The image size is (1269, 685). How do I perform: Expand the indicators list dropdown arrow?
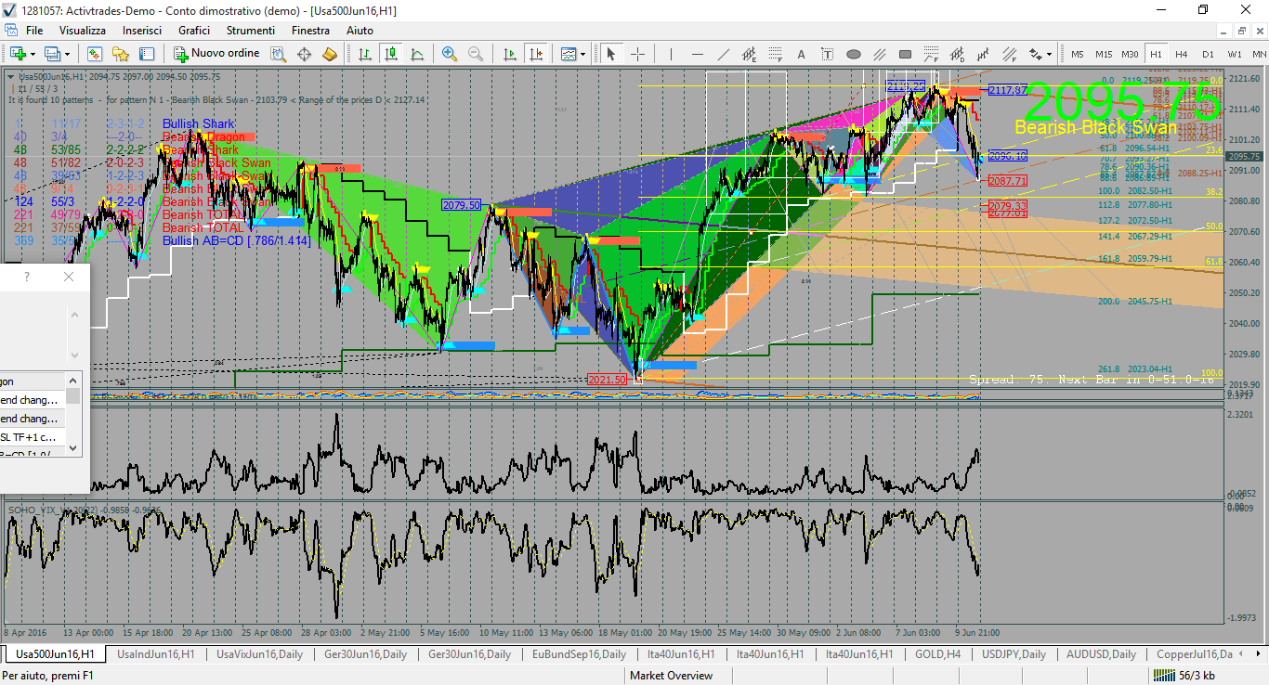click(x=583, y=54)
